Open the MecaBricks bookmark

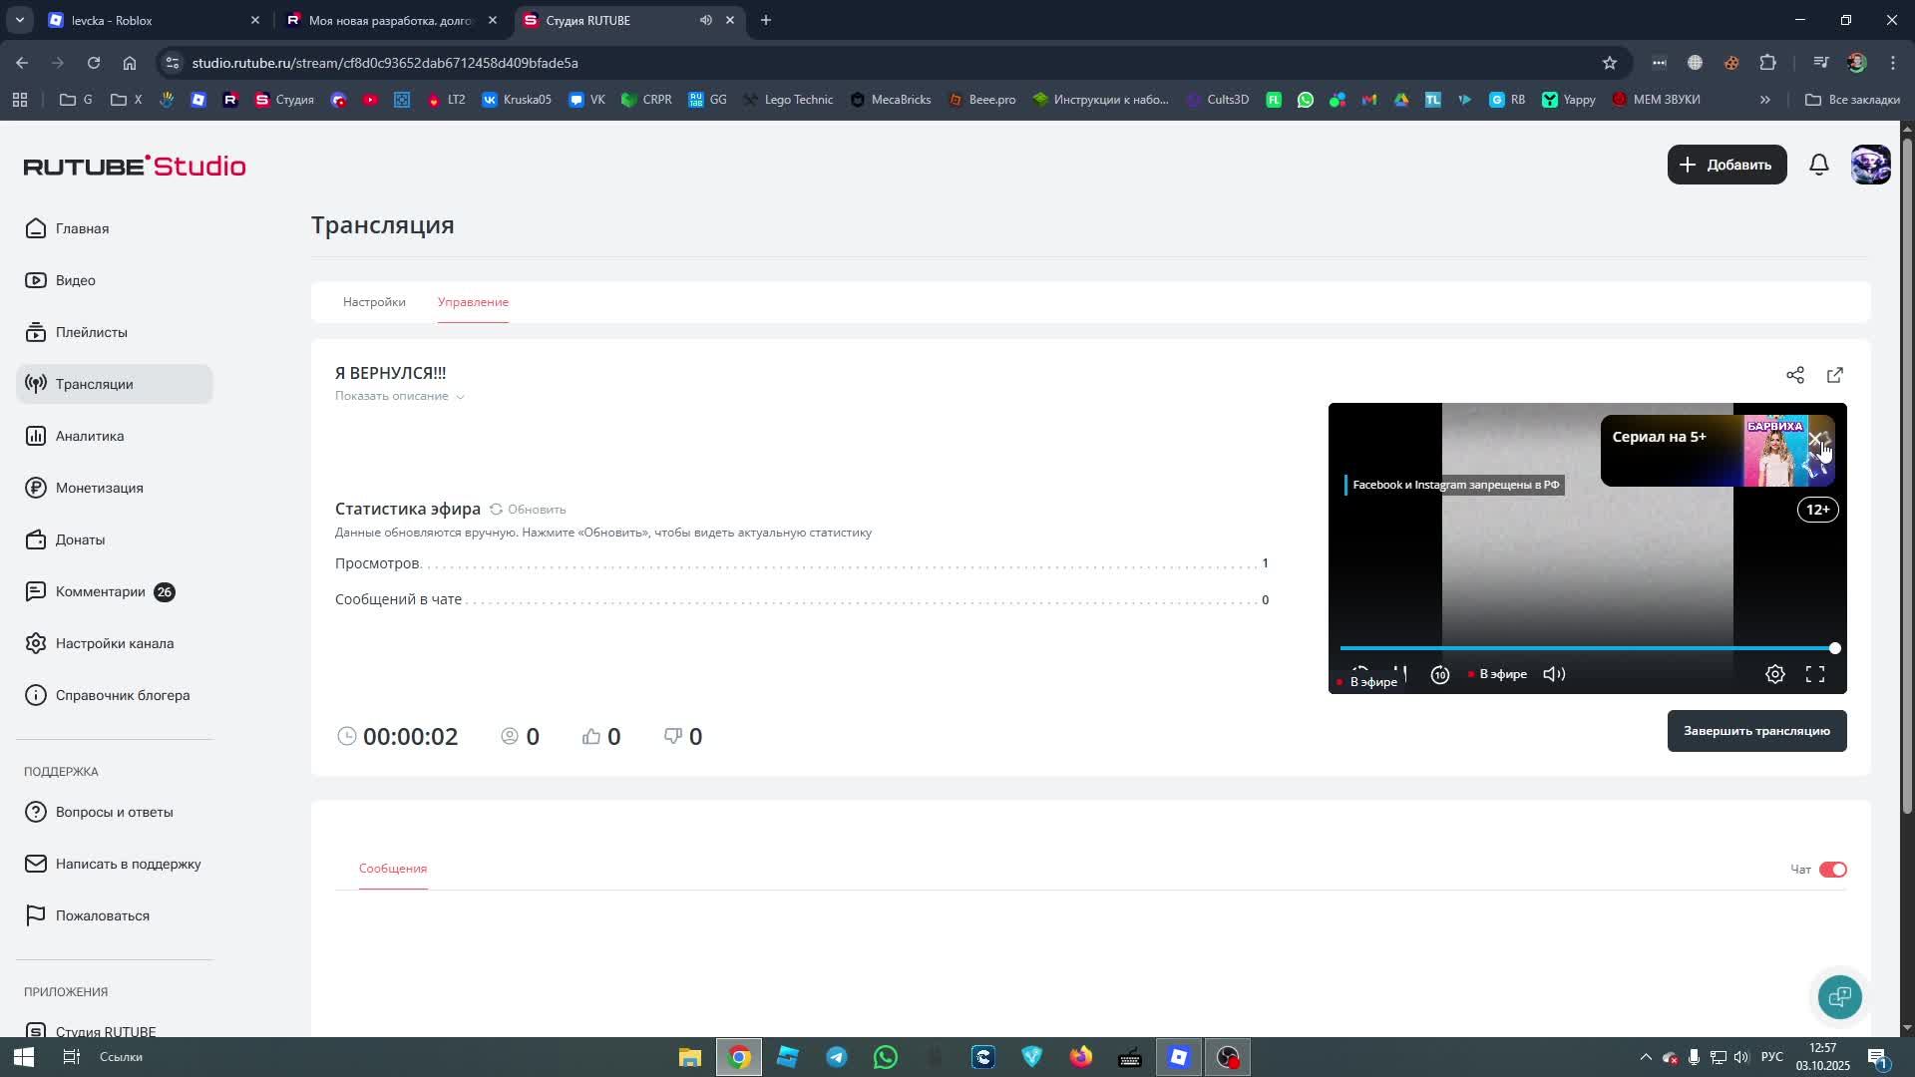pyautogui.click(x=891, y=100)
